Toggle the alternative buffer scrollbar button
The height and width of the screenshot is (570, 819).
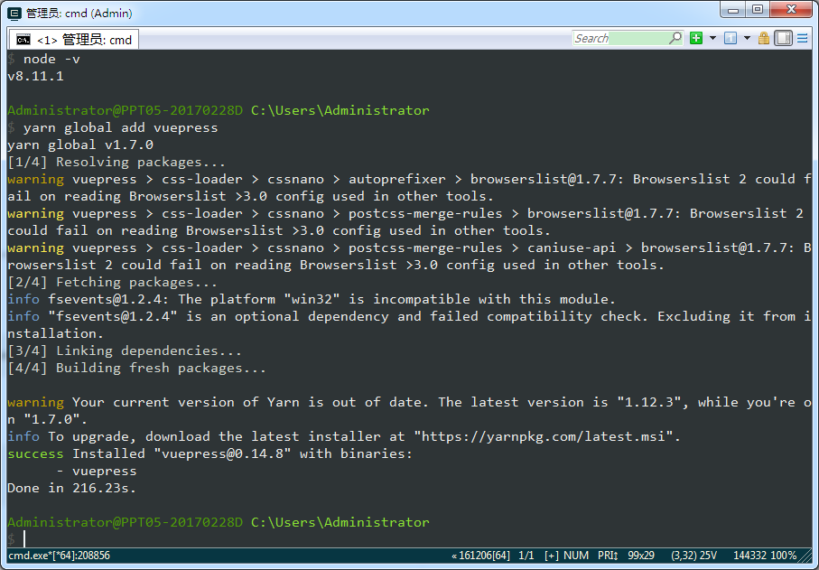point(783,38)
